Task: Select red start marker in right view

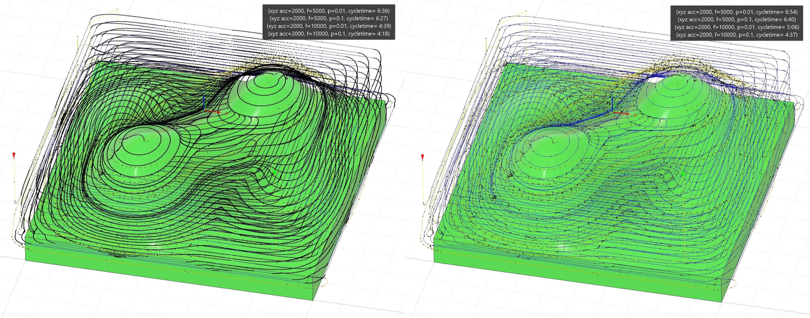Action: click(x=422, y=157)
